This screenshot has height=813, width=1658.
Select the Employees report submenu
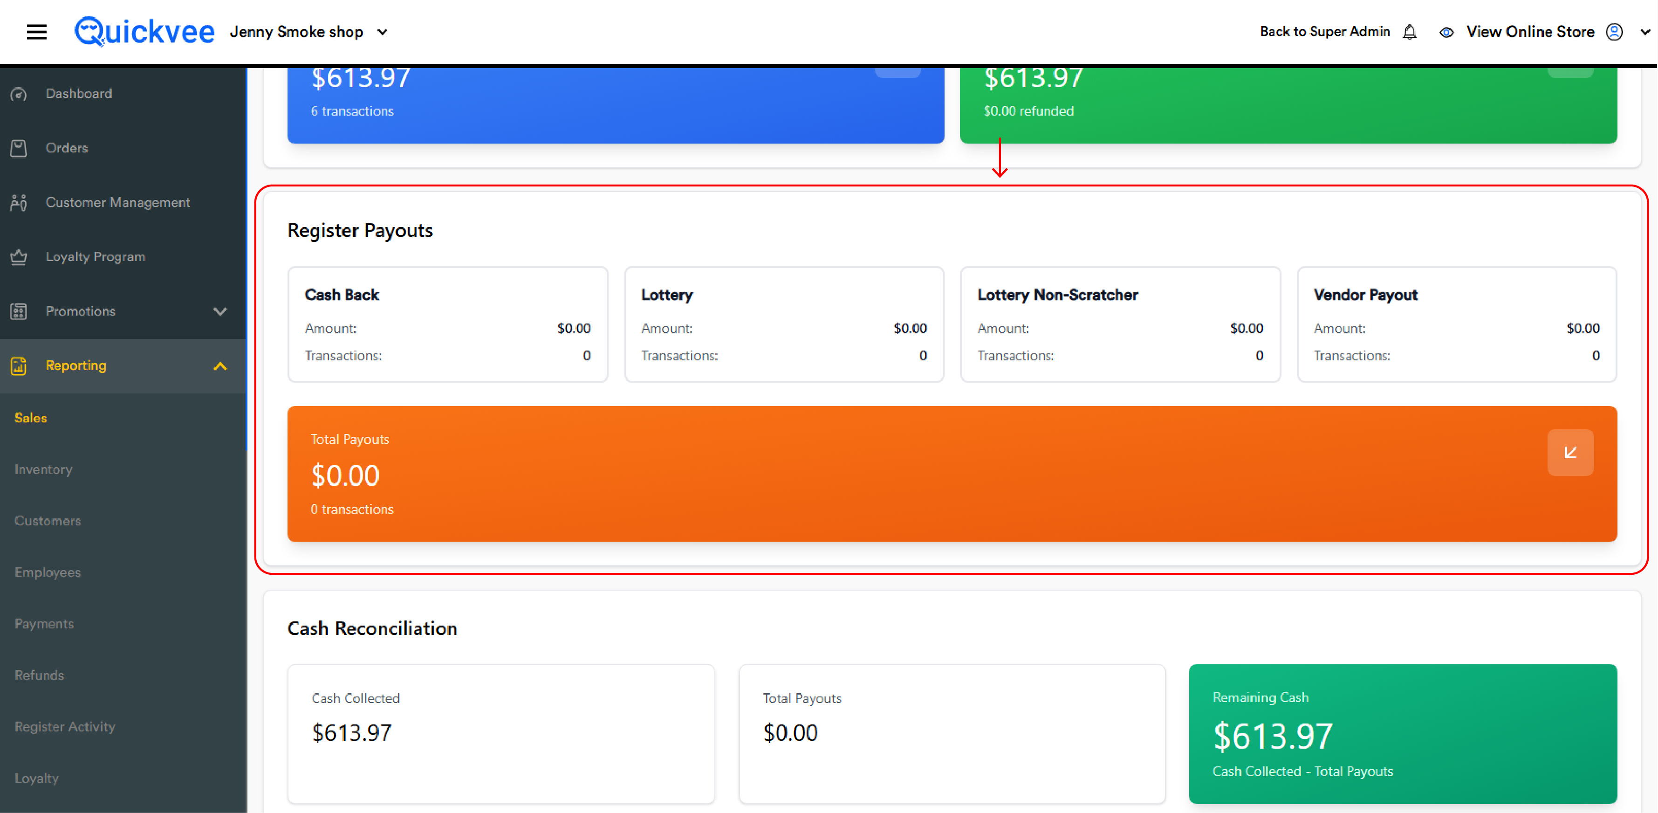48,572
